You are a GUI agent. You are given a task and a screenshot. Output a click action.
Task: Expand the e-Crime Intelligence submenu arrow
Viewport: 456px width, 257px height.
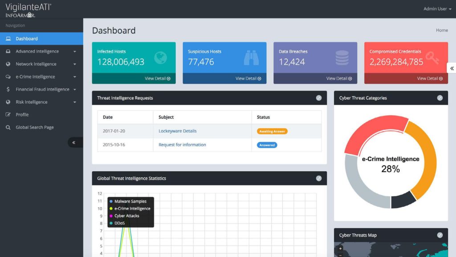click(75, 77)
